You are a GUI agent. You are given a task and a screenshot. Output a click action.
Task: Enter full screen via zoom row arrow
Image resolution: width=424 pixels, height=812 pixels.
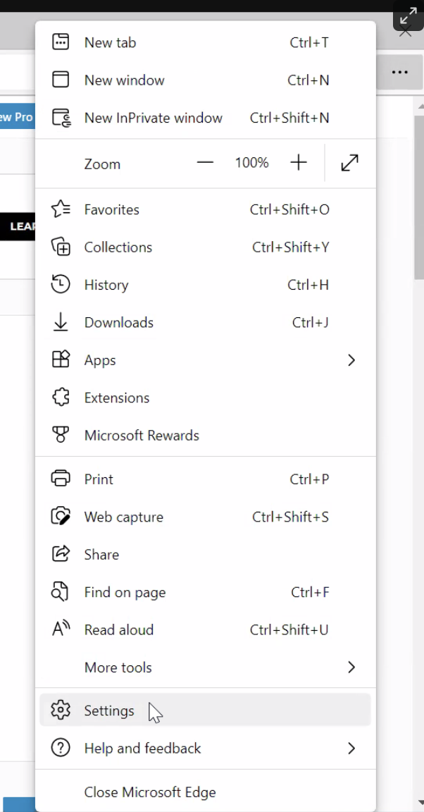pos(349,164)
